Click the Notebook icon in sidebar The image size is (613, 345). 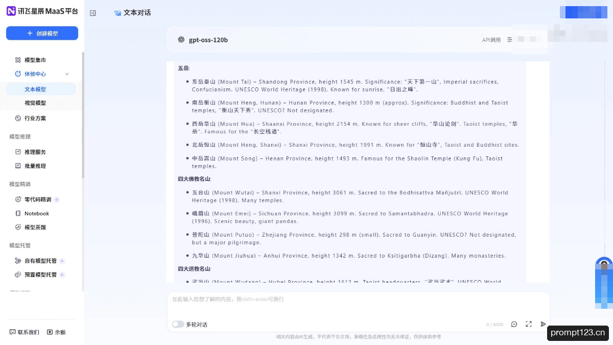tap(18, 213)
